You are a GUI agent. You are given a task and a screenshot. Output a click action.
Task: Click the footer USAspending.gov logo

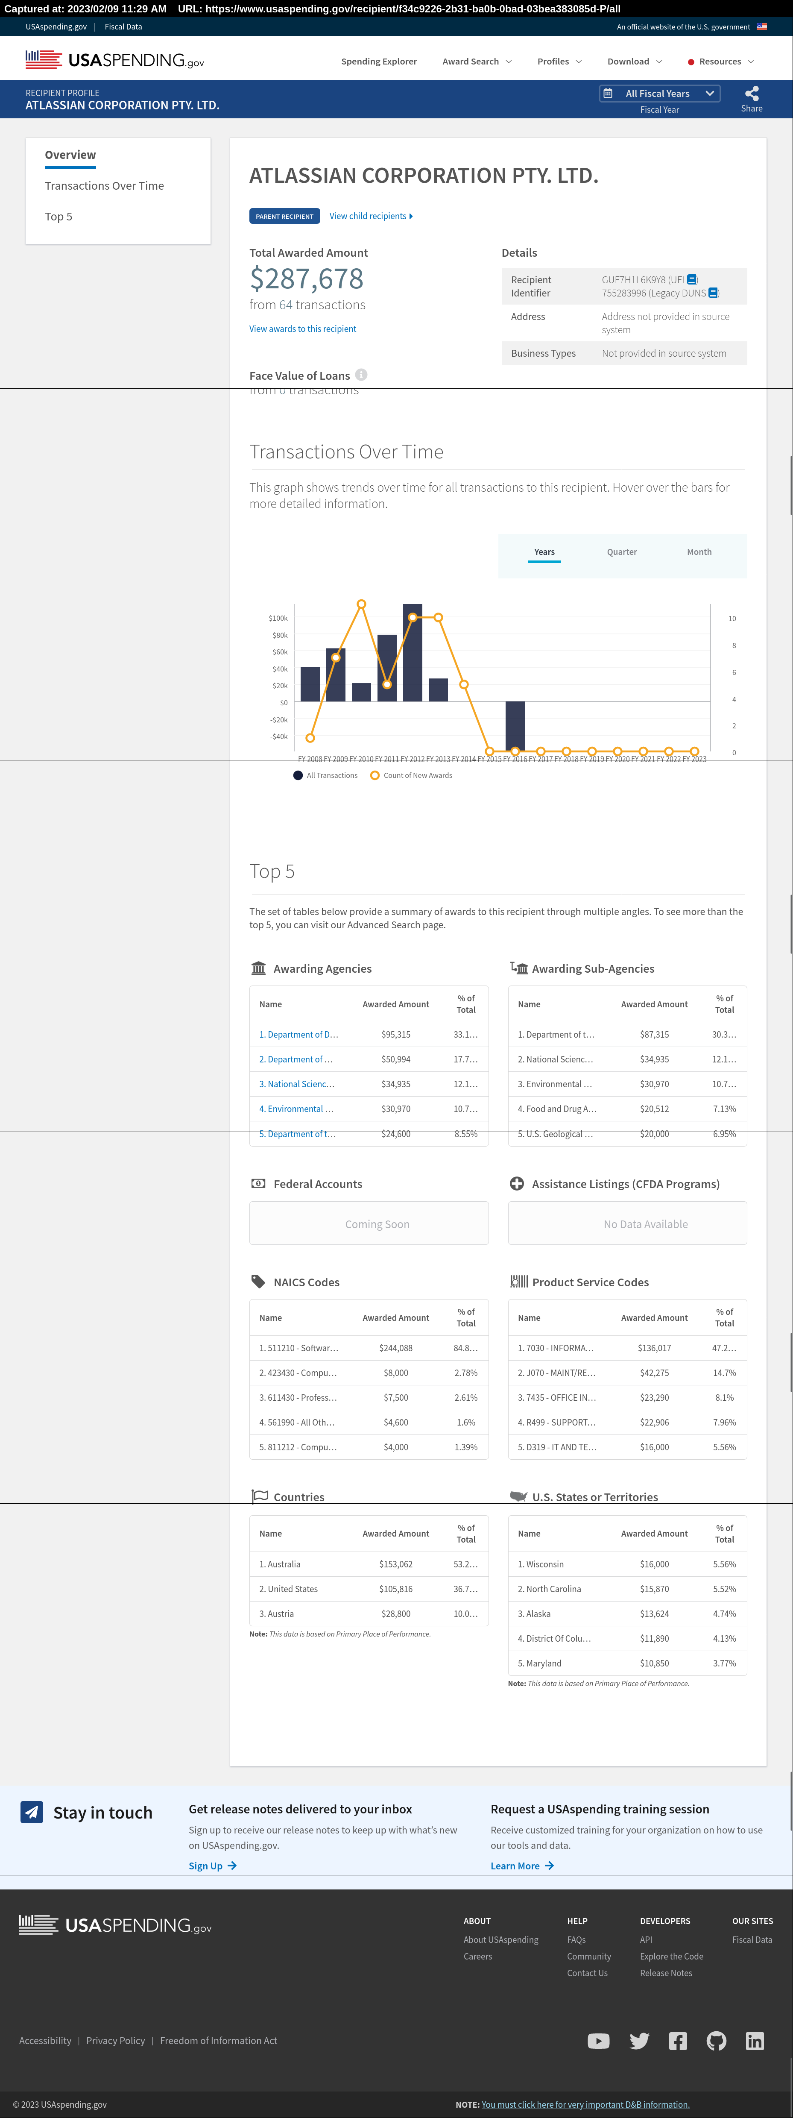tap(115, 1925)
